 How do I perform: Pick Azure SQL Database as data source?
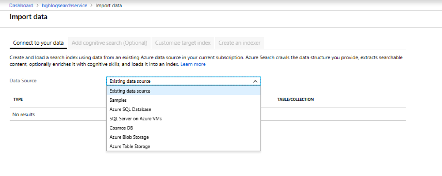point(183,109)
